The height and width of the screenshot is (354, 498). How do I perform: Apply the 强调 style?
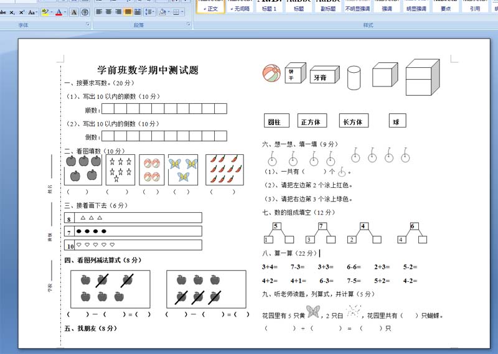(x=387, y=7)
